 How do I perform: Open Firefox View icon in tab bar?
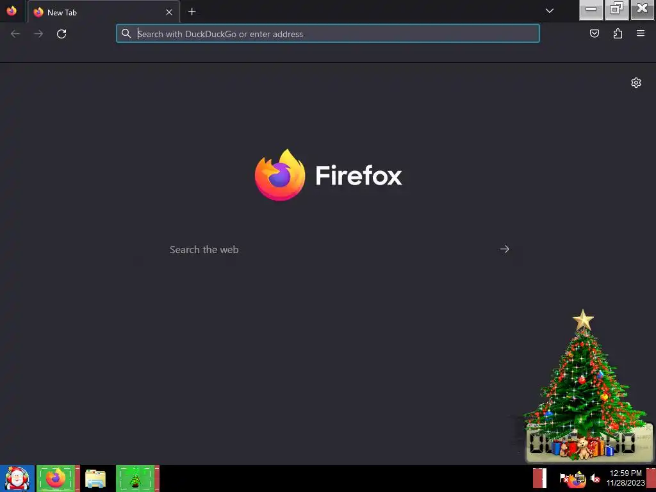(12, 11)
